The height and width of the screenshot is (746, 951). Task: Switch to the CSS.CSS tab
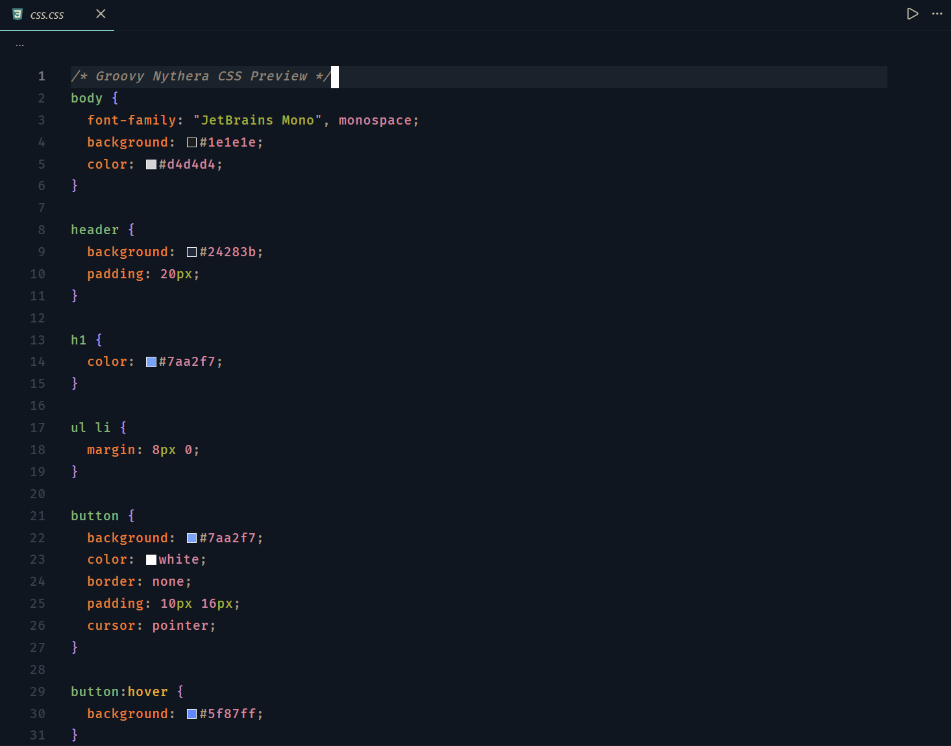click(47, 14)
